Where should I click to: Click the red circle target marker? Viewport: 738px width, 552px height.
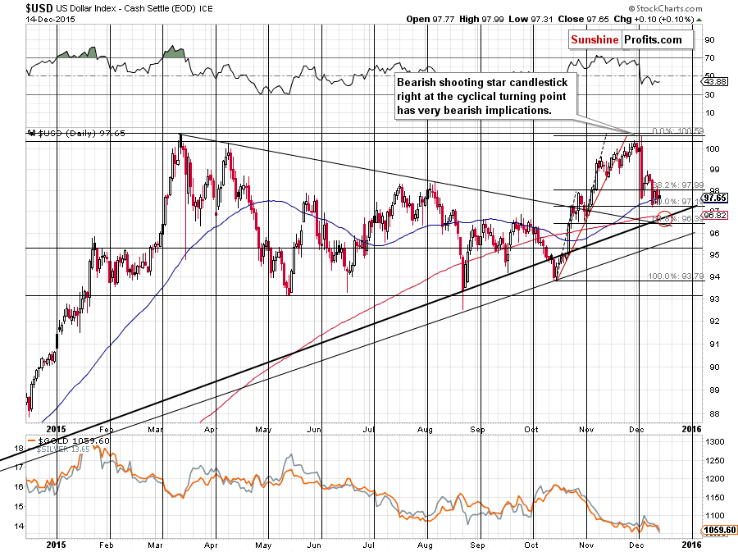[664, 218]
